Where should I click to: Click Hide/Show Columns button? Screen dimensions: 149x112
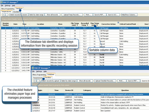(x=129, y=15)
